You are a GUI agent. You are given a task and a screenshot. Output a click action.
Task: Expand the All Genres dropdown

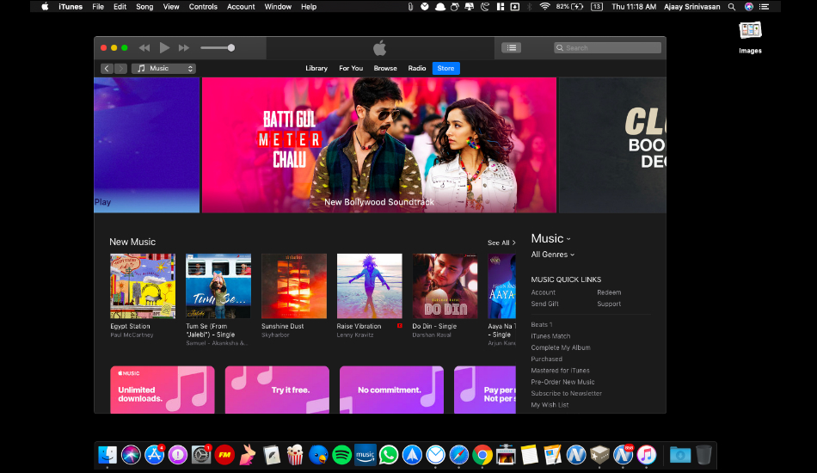(x=552, y=255)
